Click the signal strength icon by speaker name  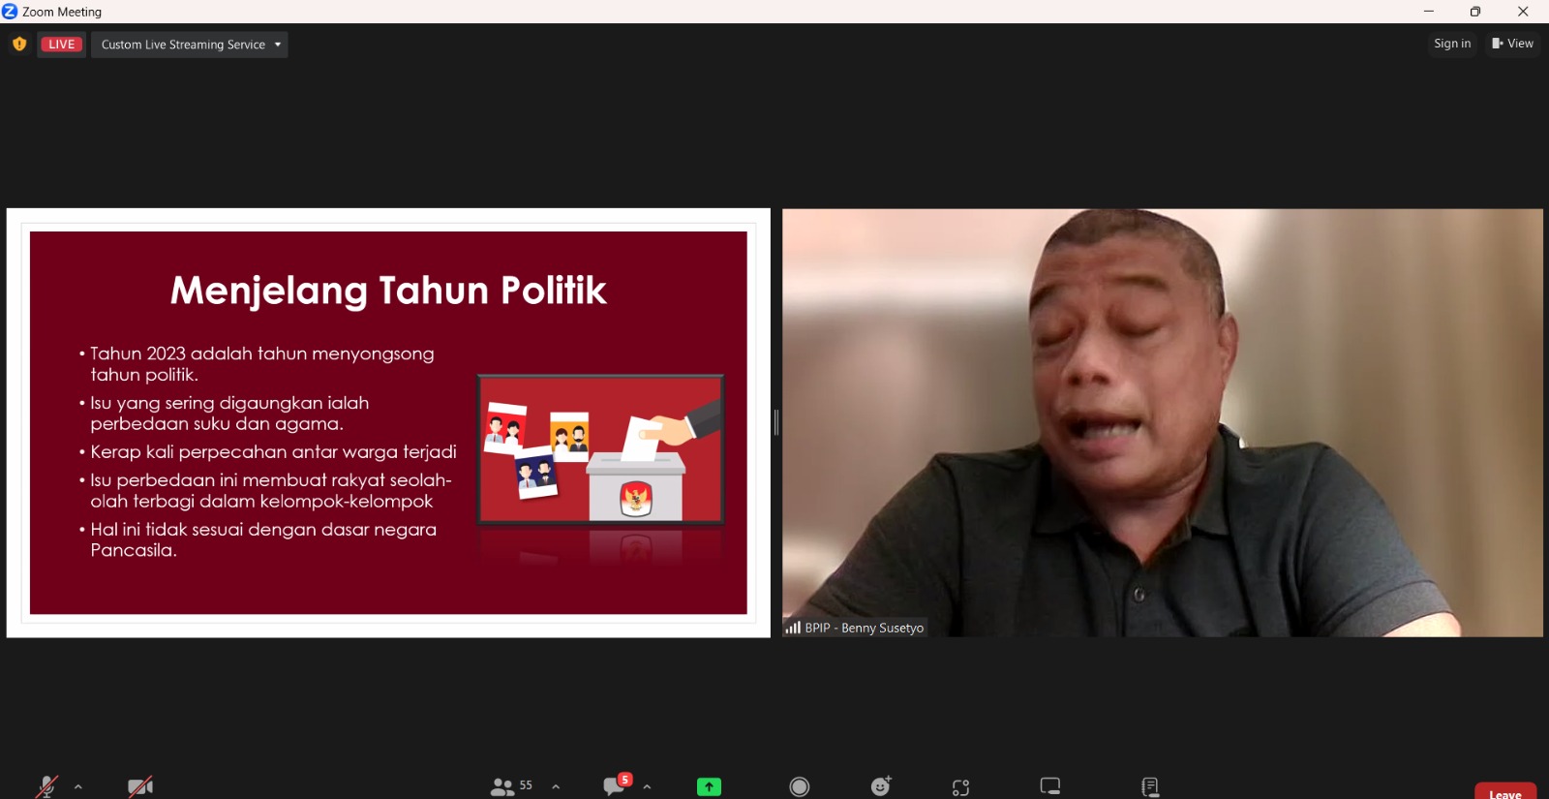[793, 628]
